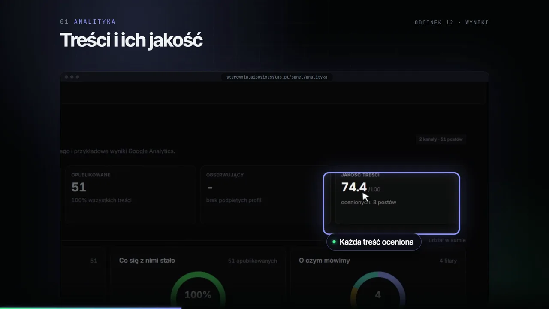Click the "ODCINEK 12 · WYNIKI" label
Viewport: 549px width, 309px height.
click(452, 22)
